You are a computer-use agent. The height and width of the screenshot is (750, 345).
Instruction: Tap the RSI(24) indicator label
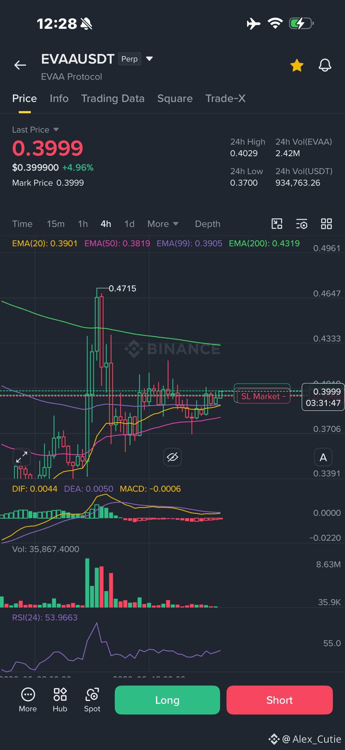45,618
